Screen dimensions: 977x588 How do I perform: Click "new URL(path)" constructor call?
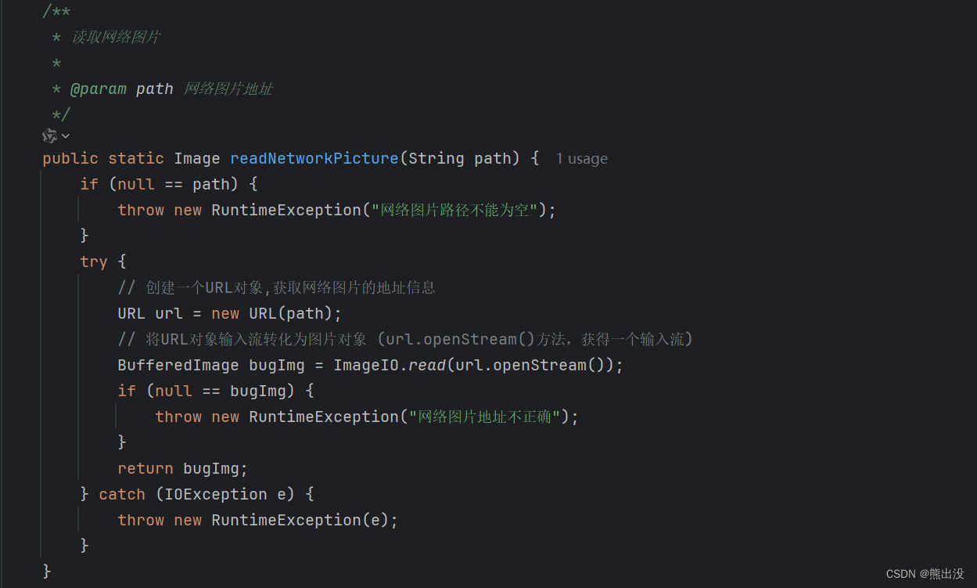click(274, 313)
